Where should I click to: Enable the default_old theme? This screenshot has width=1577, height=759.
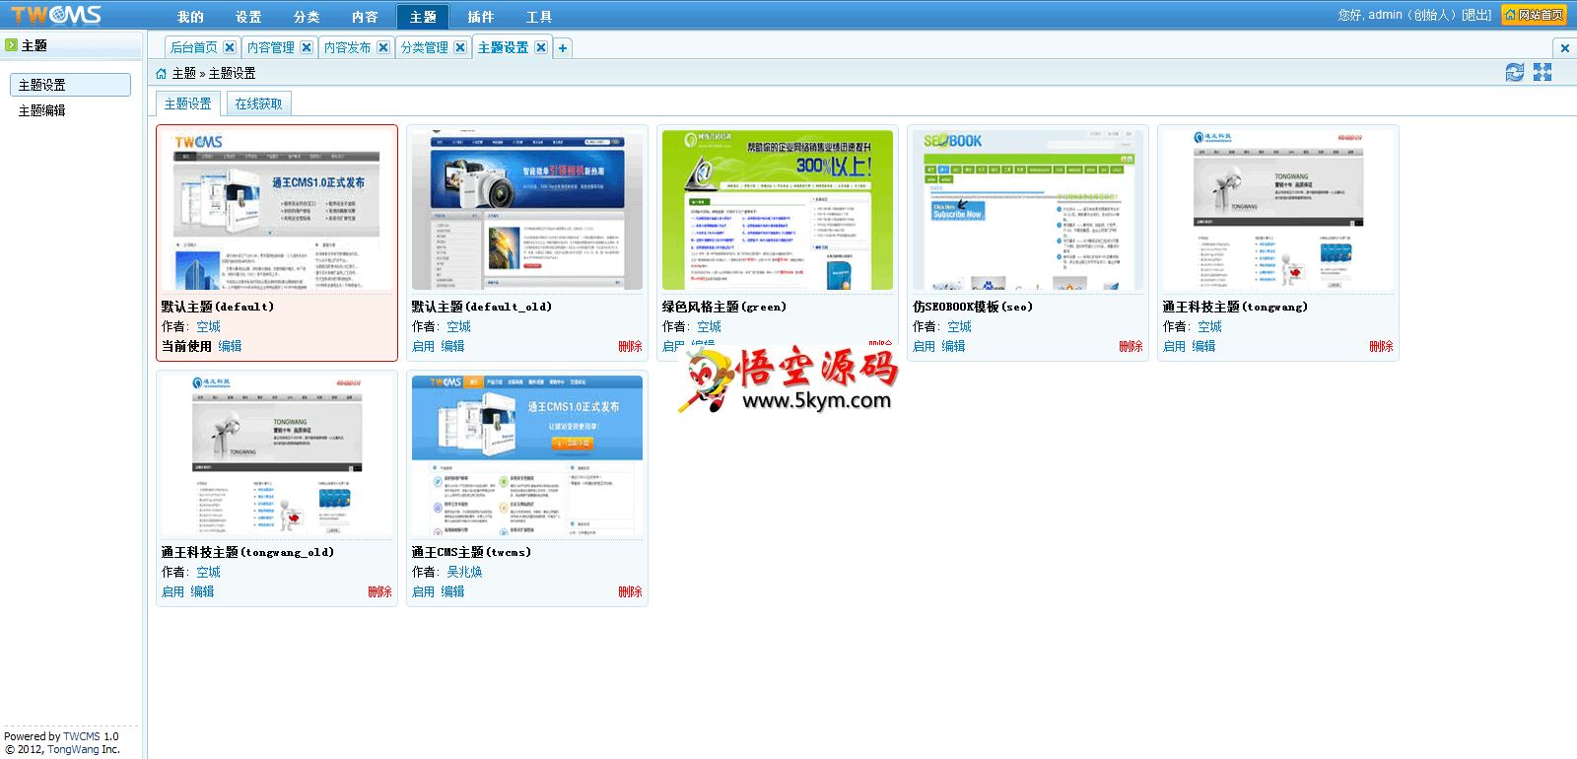point(423,346)
